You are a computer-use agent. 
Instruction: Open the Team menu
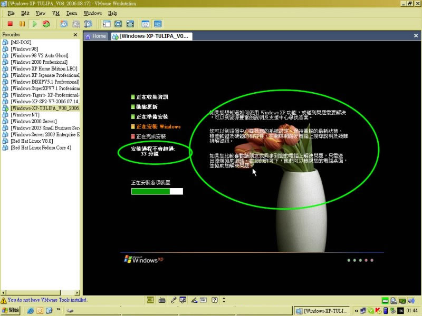point(72,13)
